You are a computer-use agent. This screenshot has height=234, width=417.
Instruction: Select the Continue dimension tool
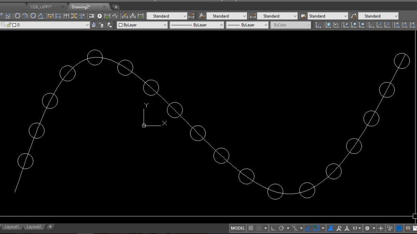(66, 16)
